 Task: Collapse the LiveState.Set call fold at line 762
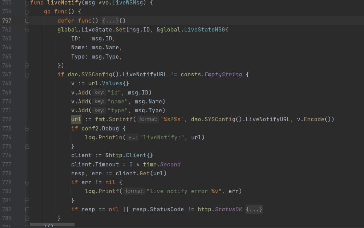click(x=27, y=30)
